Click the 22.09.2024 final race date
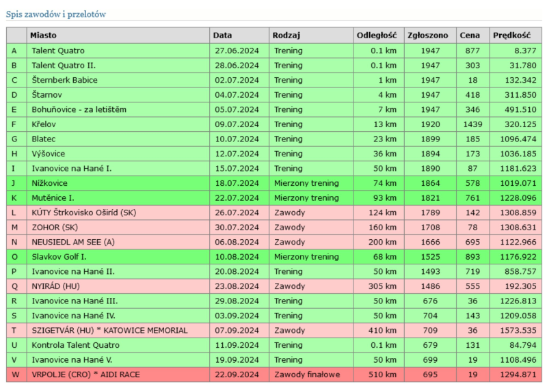The image size is (547, 384). pyautogui.click(x=236, y=375)
